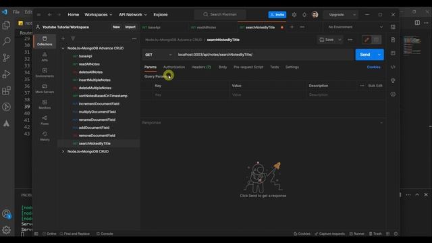Image resolution: width=432 pixels, height=243 pixels.
Task: Switch to the Pre-request Script tab
Action: (x=248, y=67)
